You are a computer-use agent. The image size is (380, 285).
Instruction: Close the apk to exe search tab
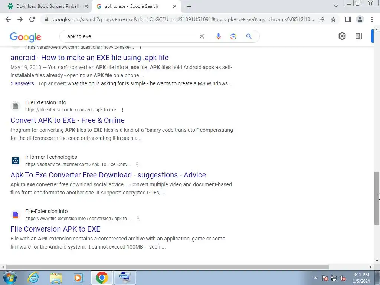tap(175, 7)
